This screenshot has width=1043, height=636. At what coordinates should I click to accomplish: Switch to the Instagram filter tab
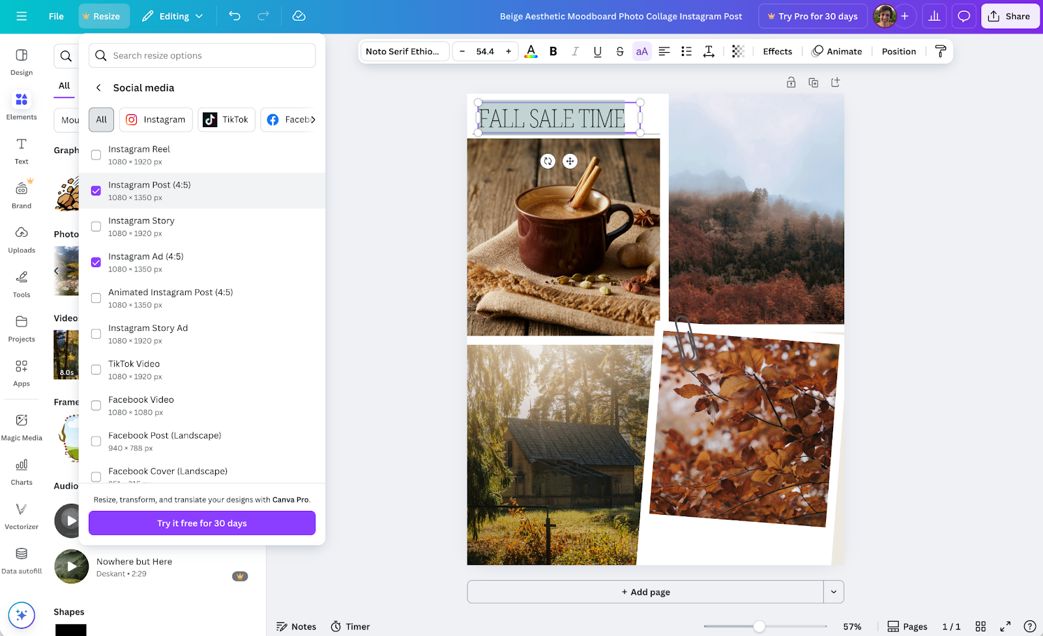pyautogui.click(x=156, y=119)
